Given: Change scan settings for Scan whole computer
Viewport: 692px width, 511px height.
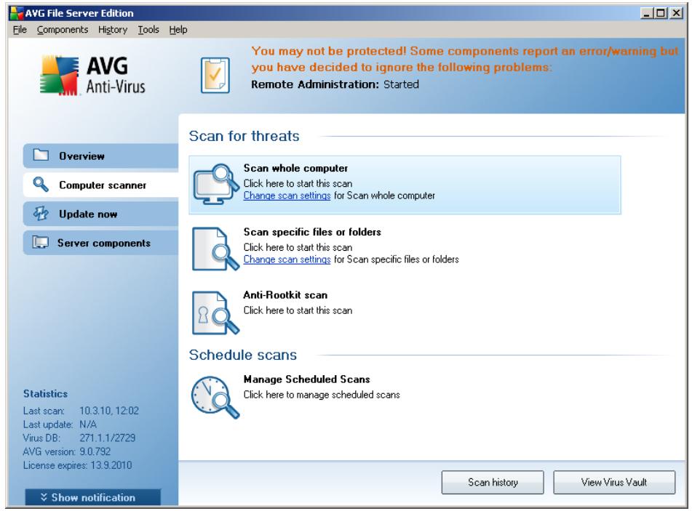Looking at the screenshot, I should 287,196.
